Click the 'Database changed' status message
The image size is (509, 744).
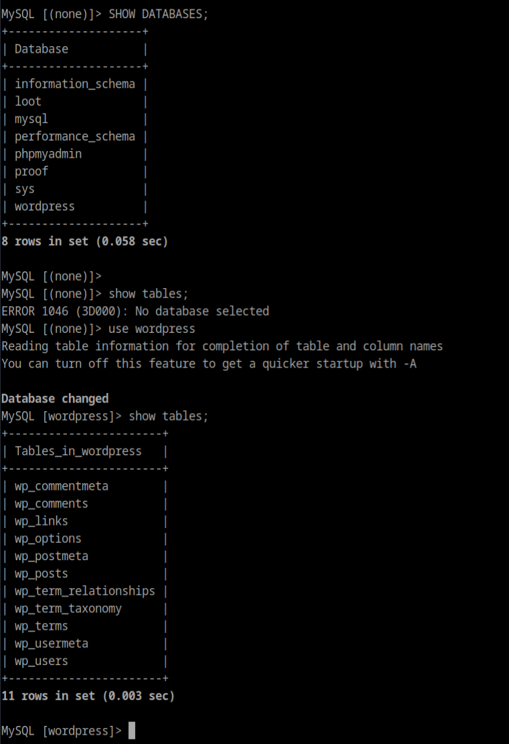pos(55,398)
